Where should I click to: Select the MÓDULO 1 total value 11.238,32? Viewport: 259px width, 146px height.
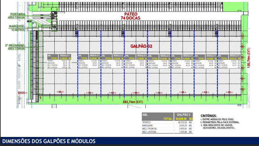[x=64, y=58]
